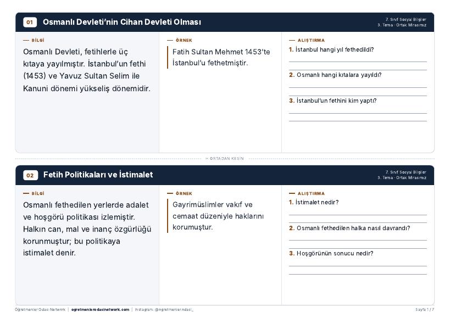Click "3. Tema - Ortak Mirasımız" in card 01 header
Image resolution: width=450 pixels, height=318 pixels.
tap(402, 25)
